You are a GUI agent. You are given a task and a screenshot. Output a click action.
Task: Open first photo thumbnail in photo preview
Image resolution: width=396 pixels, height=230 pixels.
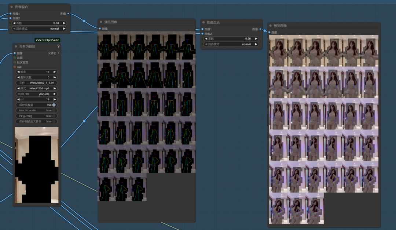(278, 51)
